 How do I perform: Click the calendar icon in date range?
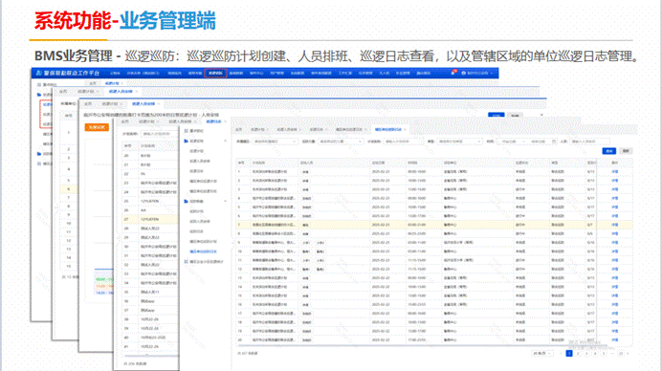[554, 142]
